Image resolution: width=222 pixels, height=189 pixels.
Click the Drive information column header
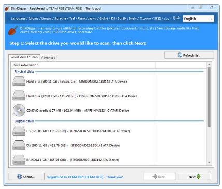(x=82, y=65)
